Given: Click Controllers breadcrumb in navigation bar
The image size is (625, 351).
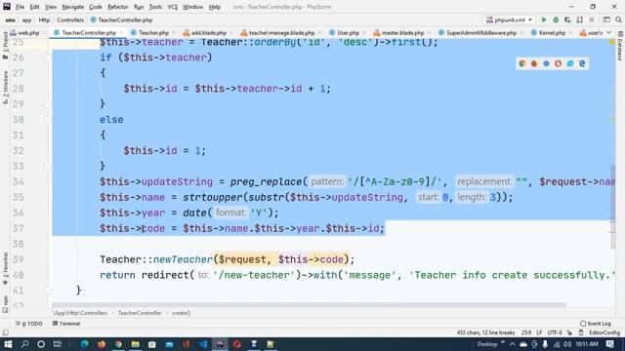Looking at the screenshot, I should point(70,19).
